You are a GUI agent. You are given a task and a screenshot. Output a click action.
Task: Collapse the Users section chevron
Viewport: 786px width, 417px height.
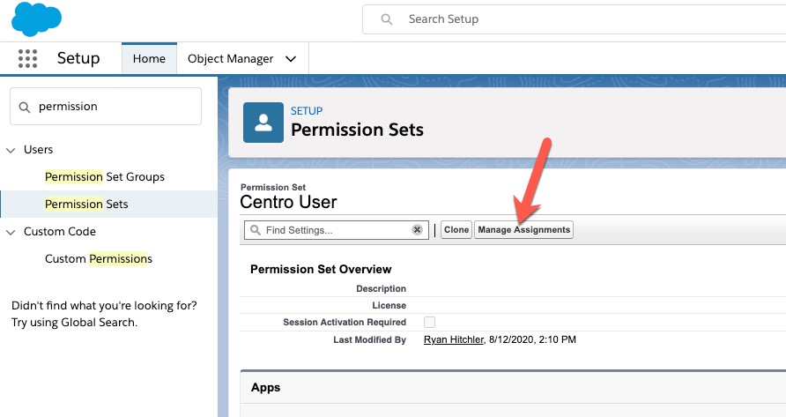(11, 150)
